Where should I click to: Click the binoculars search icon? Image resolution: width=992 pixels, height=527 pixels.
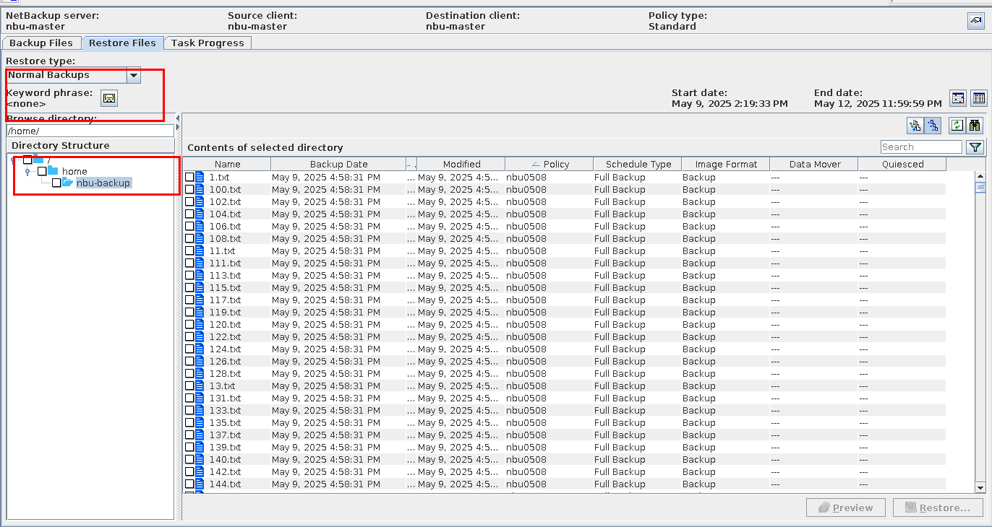coord(975,126)
